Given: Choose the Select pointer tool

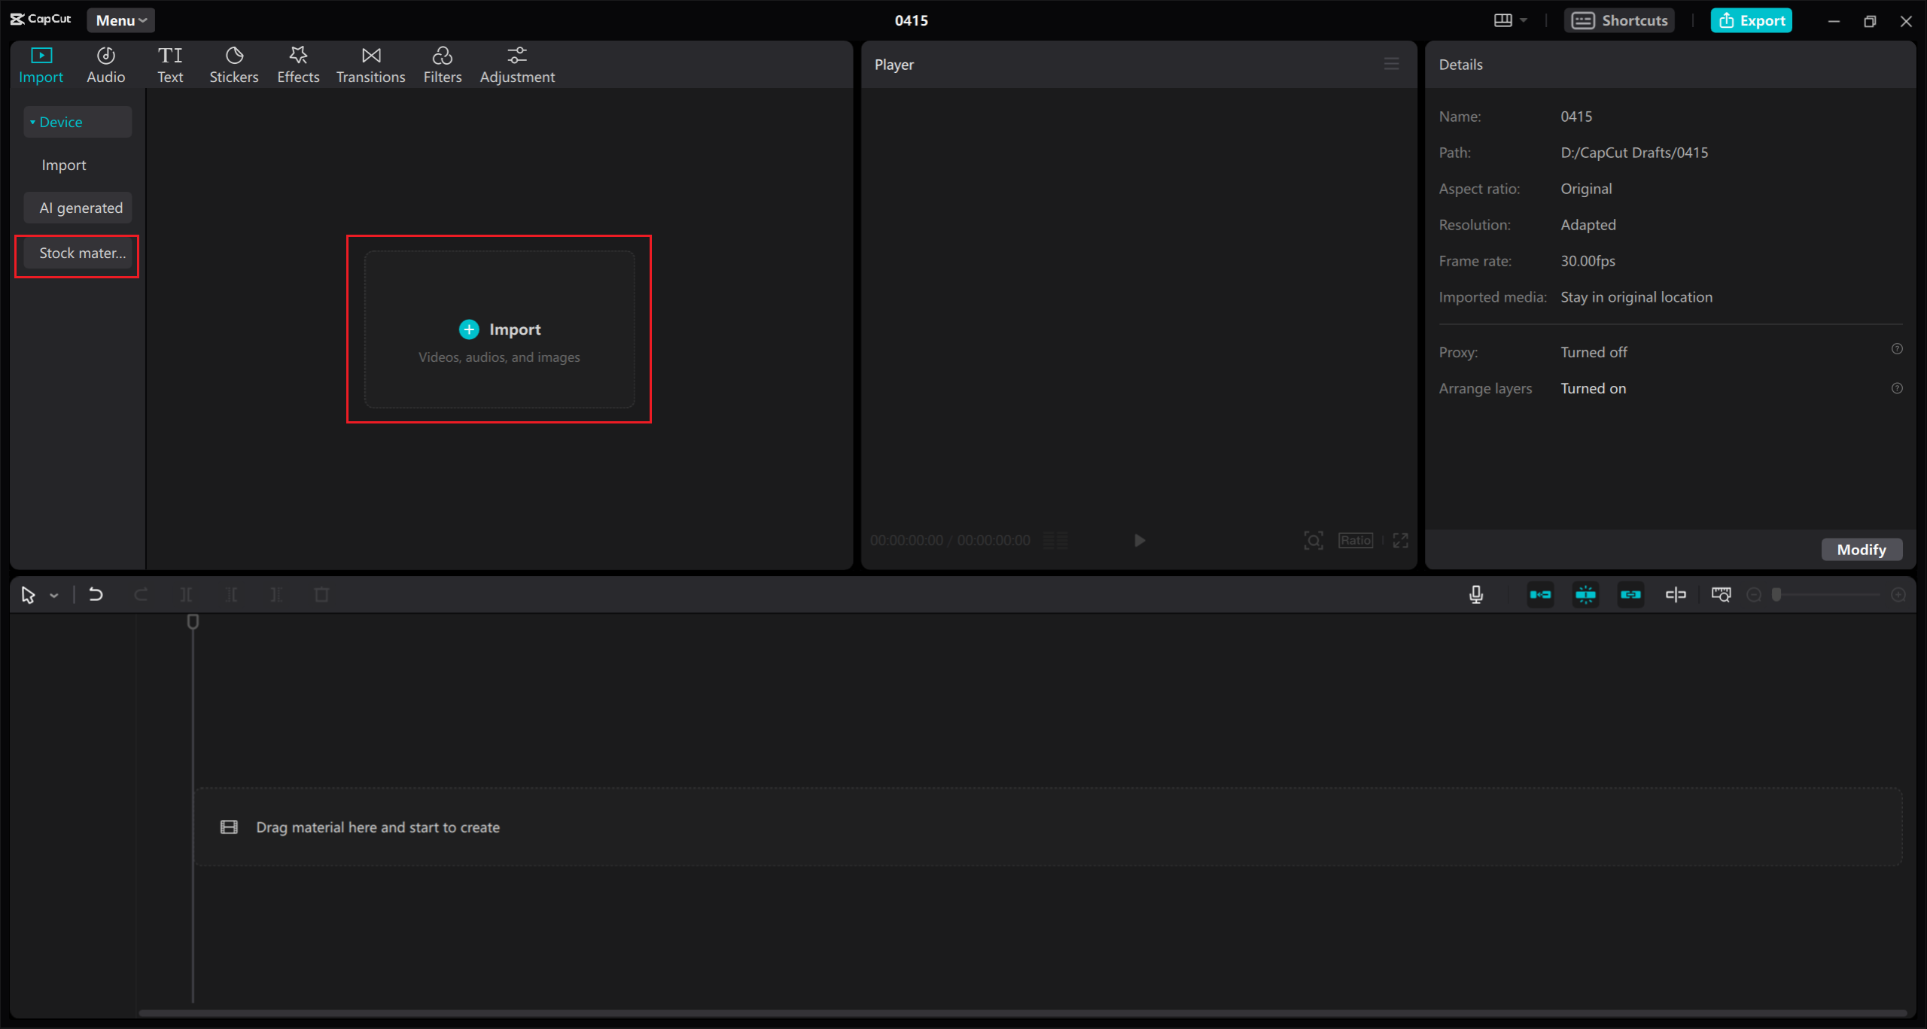Looking at the screenshot, I should tap(28, 595).
